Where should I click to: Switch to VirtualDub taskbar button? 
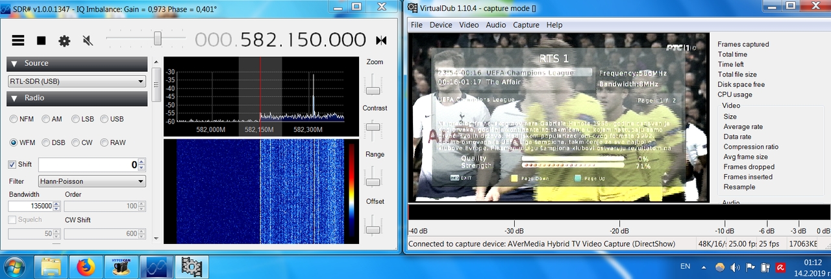pos(191,266)
